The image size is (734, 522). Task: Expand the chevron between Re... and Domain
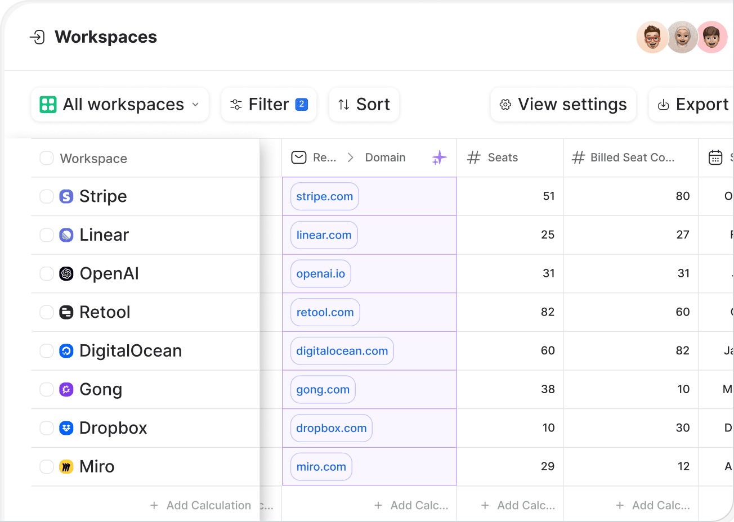click(350, 157)
